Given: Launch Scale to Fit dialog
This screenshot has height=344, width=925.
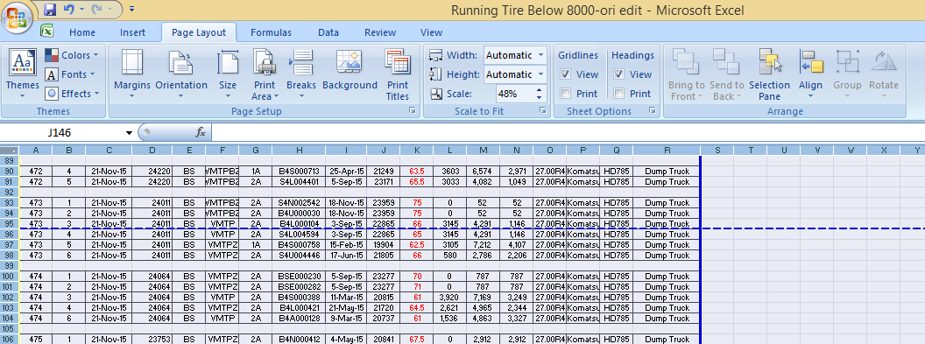Looking at the screenshot, I should coord(543,111).
